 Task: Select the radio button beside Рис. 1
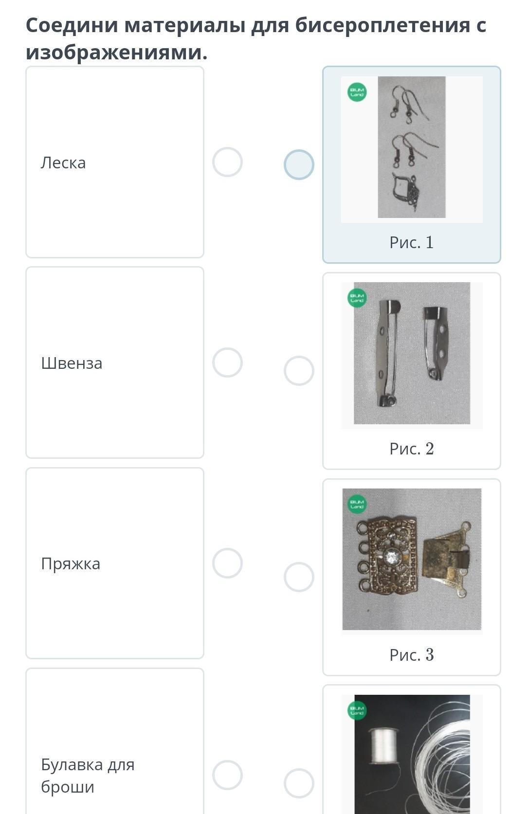tap(299, 164)
